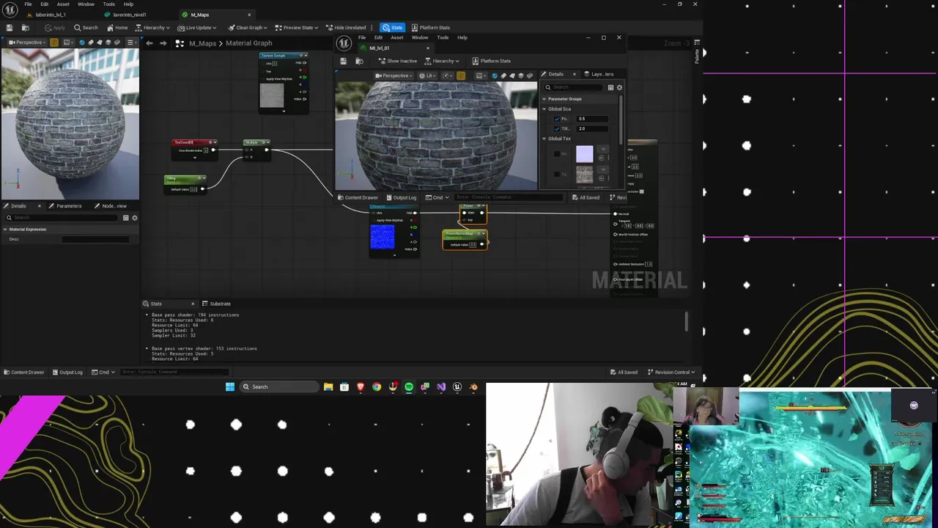938x528 pixels.
Task: Save the M_Maps material via the save icon
Action: click(x=10, y=28)
